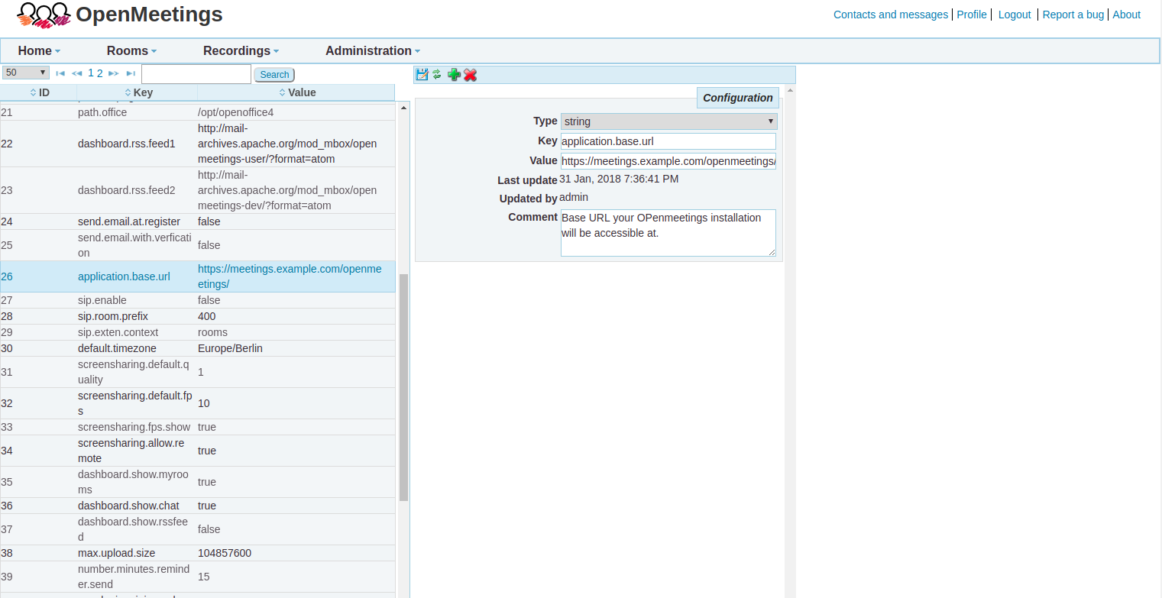Click the Logout link
Image resolution: width=1162 pixels, height=598 pixels.
point(1015,15)
